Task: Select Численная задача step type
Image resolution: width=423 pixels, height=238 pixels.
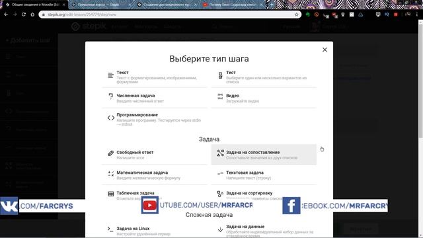Action: (155, 98)
